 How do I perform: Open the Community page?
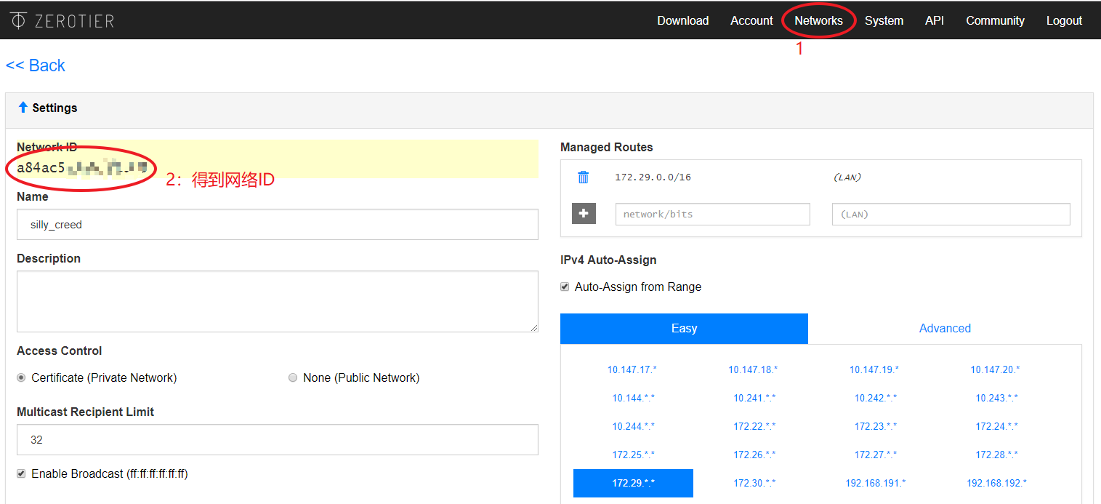coord(995,20)
